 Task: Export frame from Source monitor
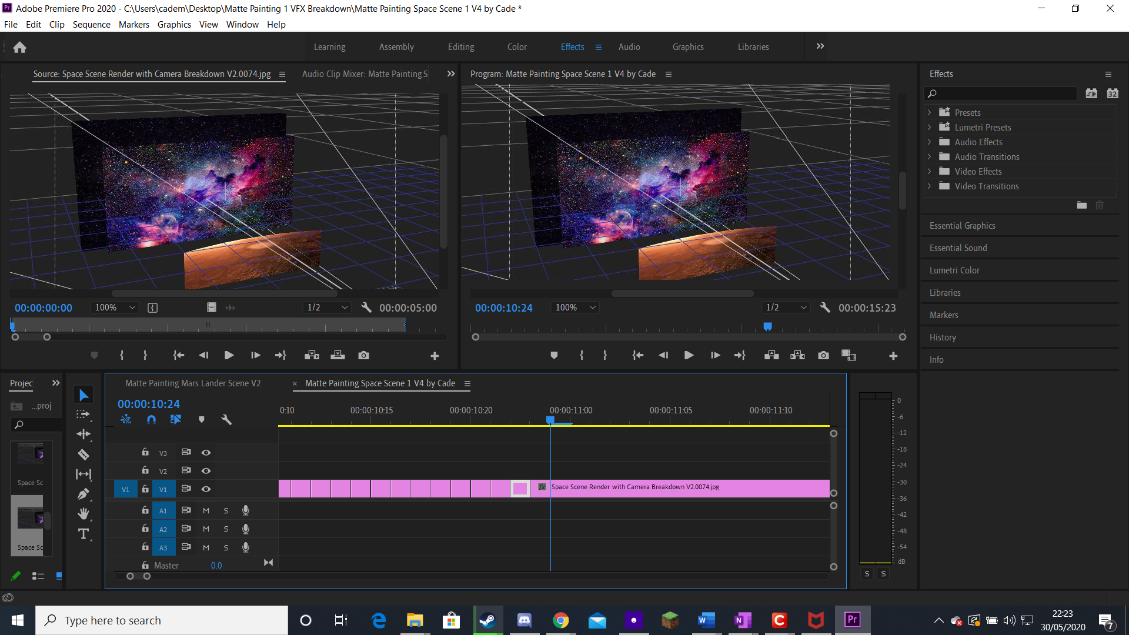point(364,355)
